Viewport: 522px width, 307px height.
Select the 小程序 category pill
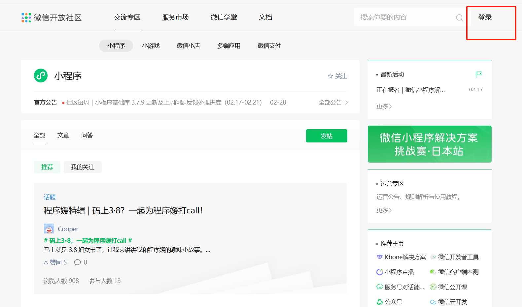click(x=116, y=46)
